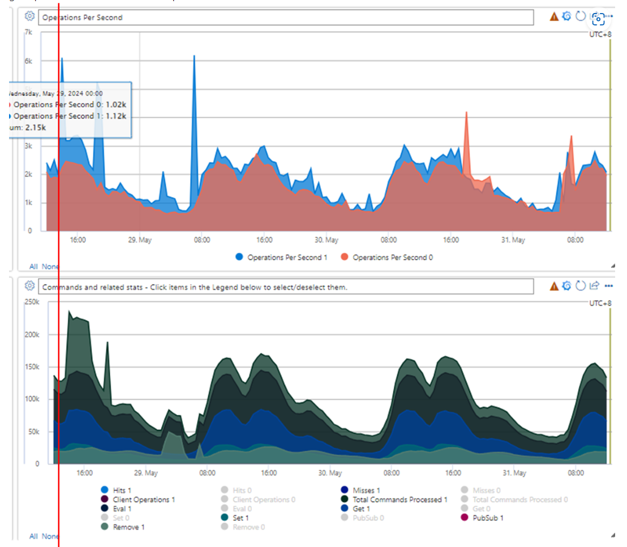Screen dimensions: 627x547
Task: Open the edit gear beside Commands chart title
Action: pos(29,286)
